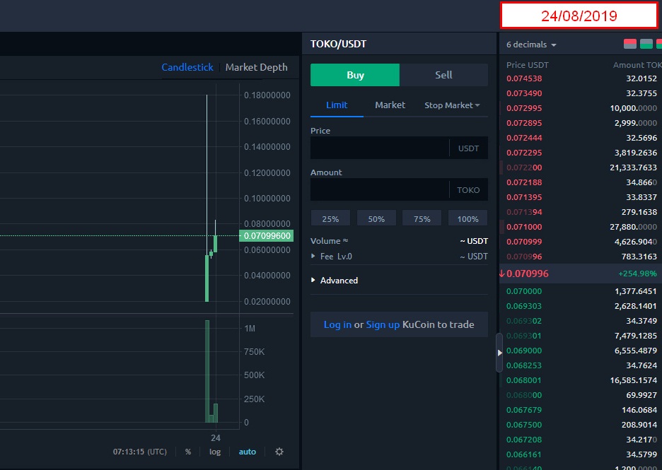Screen dimensions: 662x470
Task: Toggle auto scale on the chart
Action: tap(248, 452)
